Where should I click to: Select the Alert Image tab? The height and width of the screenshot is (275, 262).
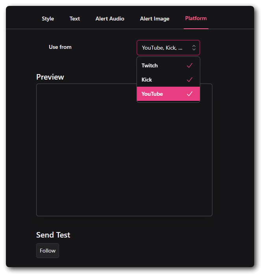[x=155, y=19]
